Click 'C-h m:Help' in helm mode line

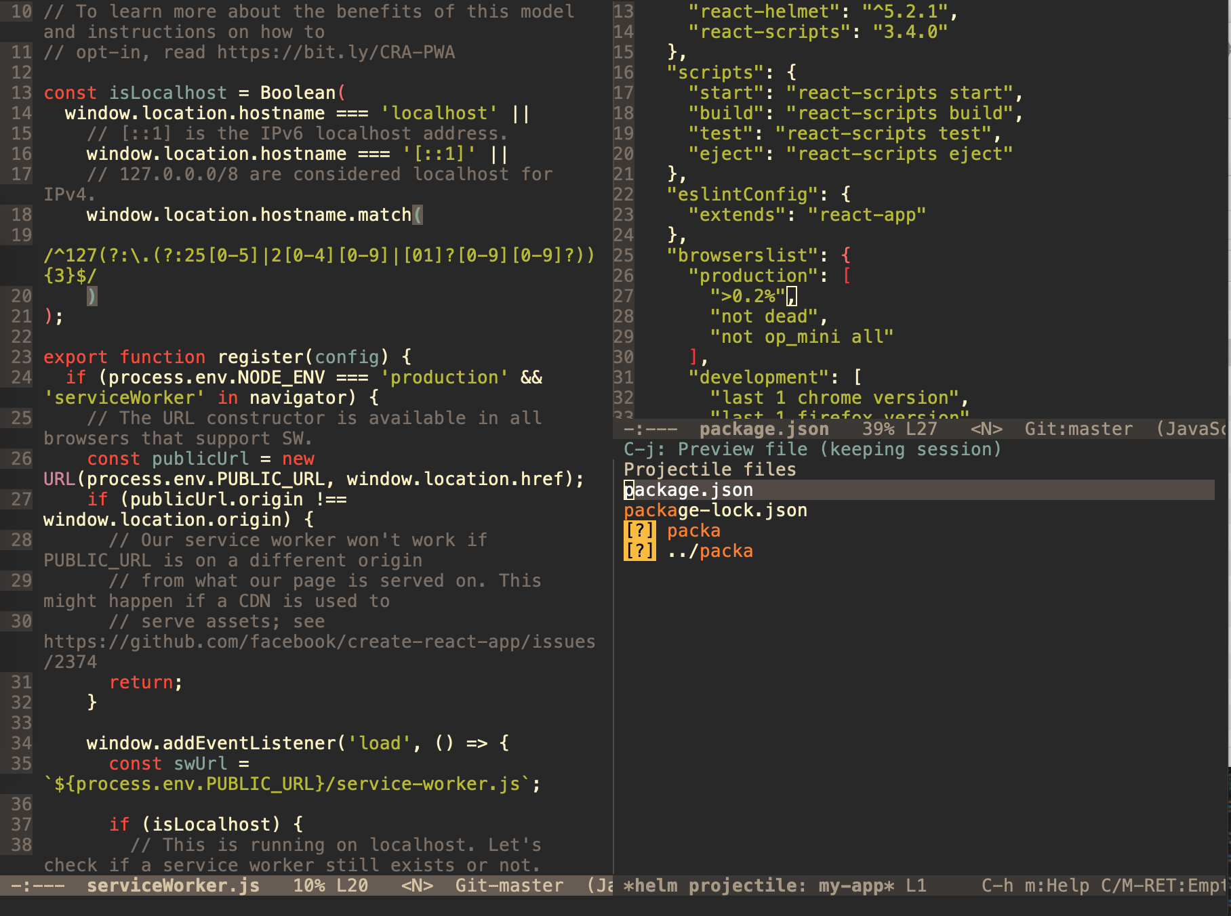pyautogui.click(x=1035, y=886)
